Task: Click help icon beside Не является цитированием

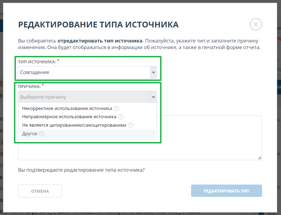Action: (x=131, y=125)
